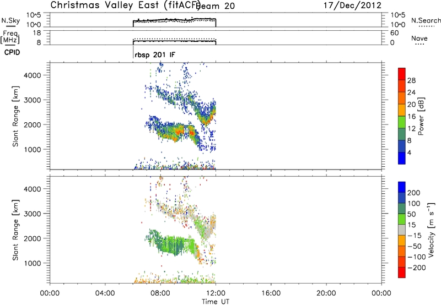Click the '1000' tick of the velocity panel

(32, 263)
